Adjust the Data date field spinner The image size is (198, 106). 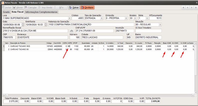click(23, 25)
